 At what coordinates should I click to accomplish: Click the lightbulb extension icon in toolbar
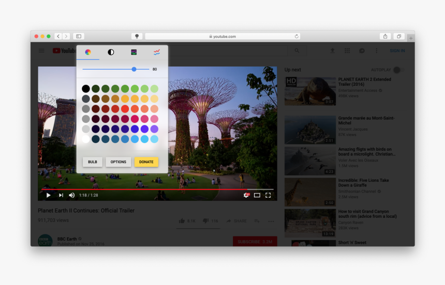[137, 37]
